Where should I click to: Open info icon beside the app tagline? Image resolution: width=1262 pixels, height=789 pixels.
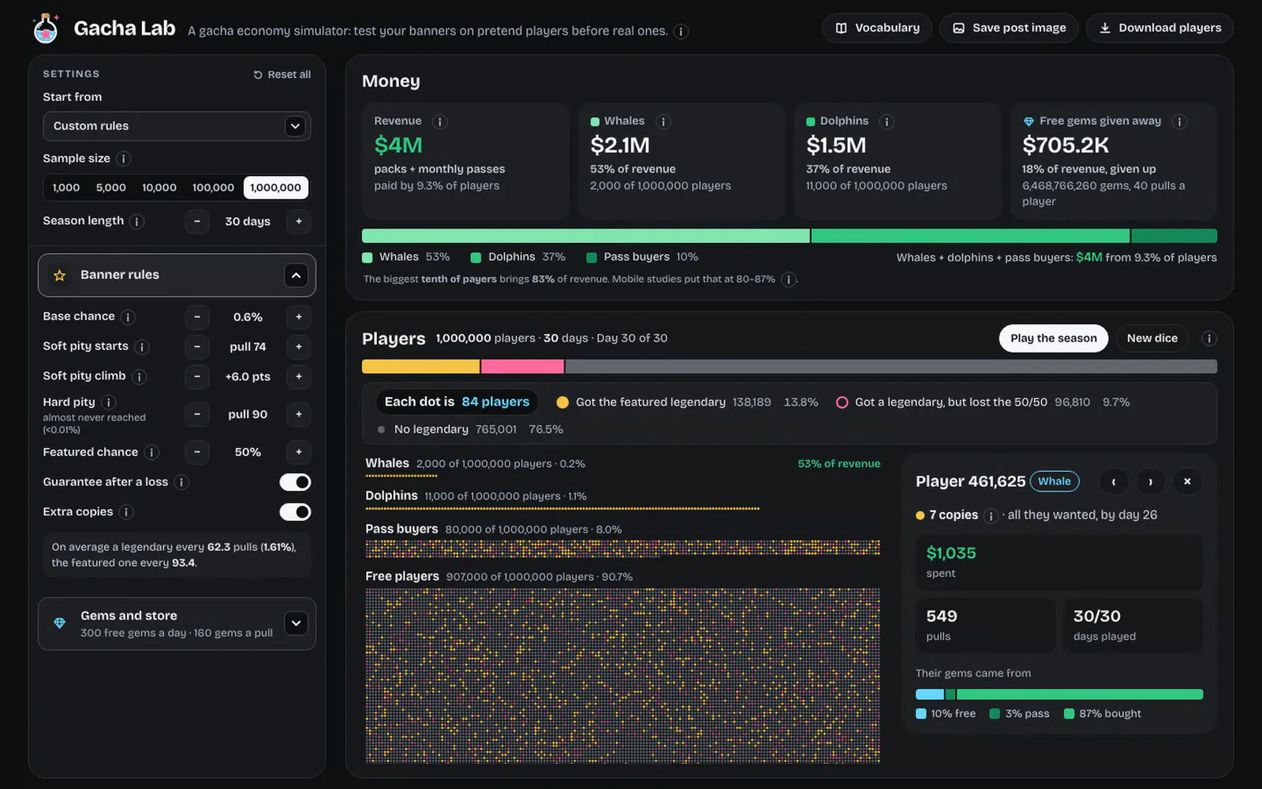pos(681,32)
